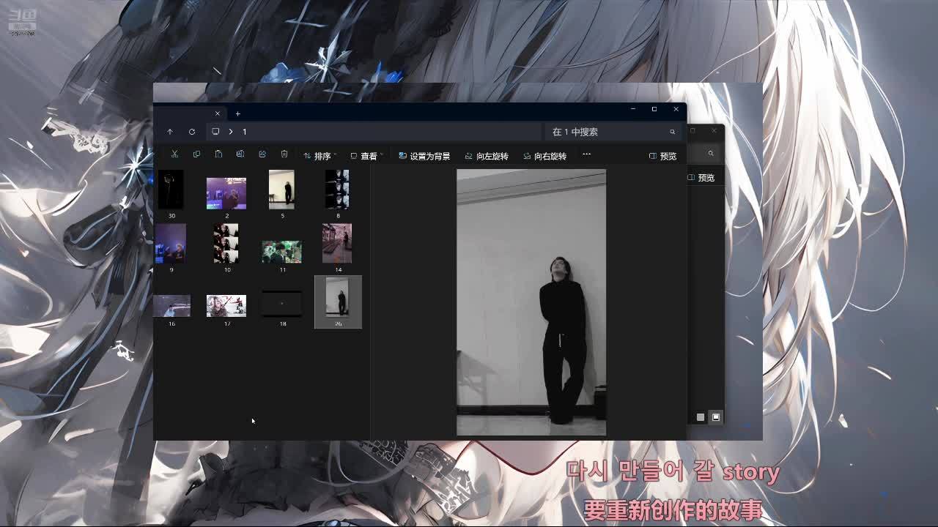Click the highlighted thumbnail named 26
938x527 pixels.
(x=338, y=302)
